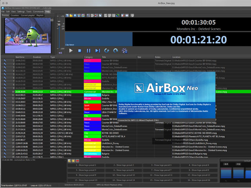Click the large 00:01:21:20 countdown timer
The width and height of the screenshot is (251, 188).
(x=198, y=40)
